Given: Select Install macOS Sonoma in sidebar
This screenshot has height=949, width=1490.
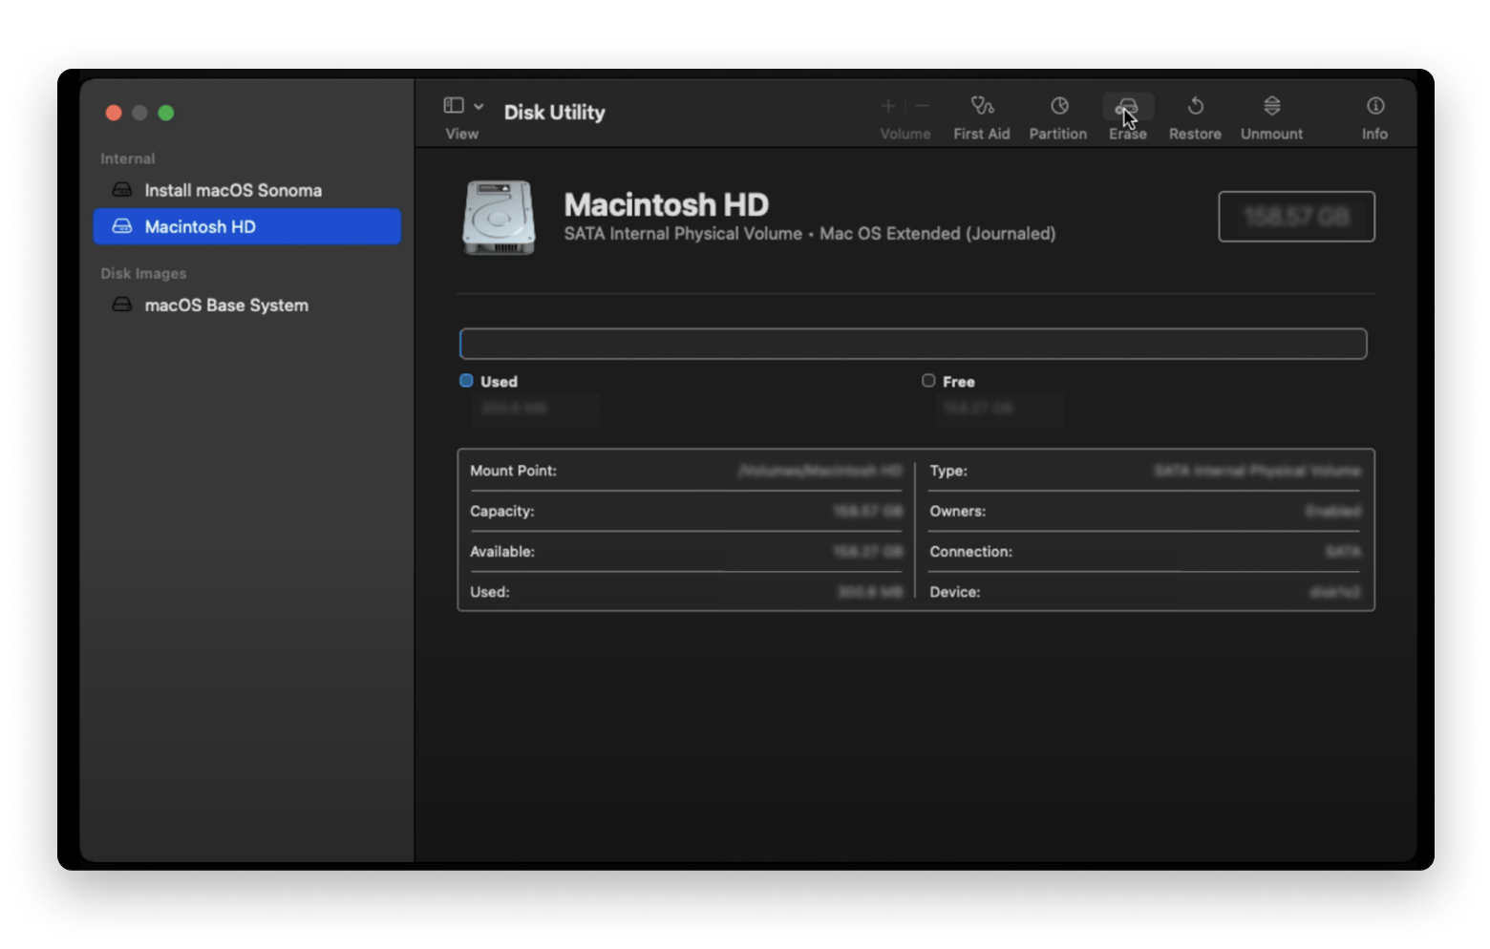Looking at the screenshot, I should tap(247, 190).
